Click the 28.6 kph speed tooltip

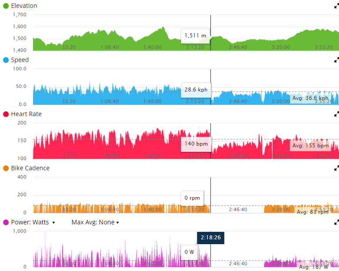tap(195, 90)
